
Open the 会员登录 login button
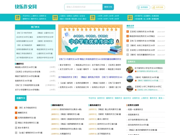click(143, 7)
